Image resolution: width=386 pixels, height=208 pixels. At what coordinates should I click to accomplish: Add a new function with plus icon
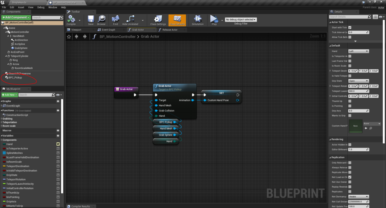tap(58, 110)
